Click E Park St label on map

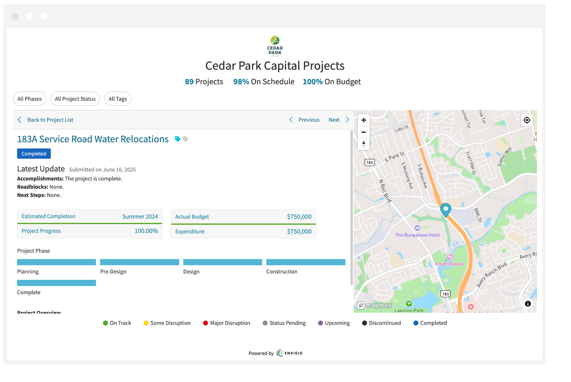click(395, 157)
